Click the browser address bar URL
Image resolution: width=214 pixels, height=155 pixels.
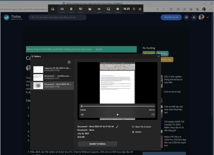[24, 9]
